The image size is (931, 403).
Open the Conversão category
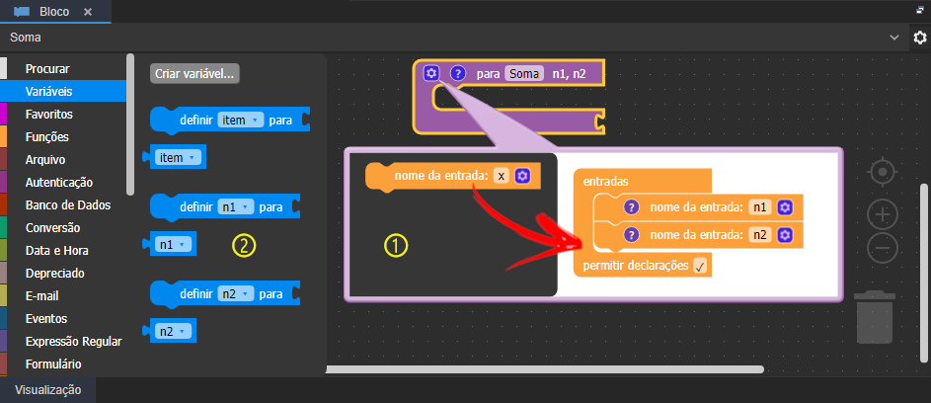point(63,227)
